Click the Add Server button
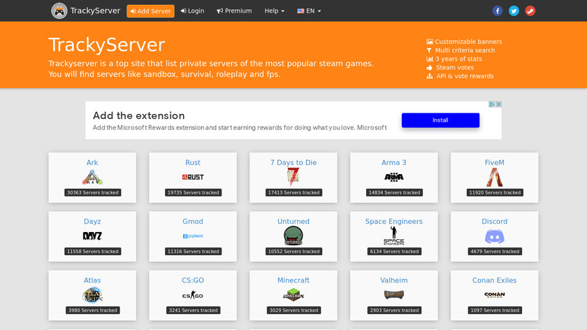 (150, 11)
